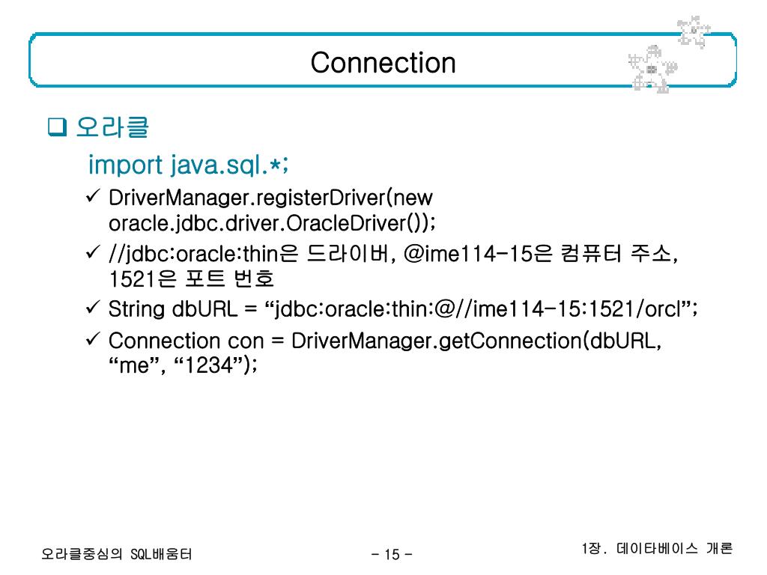Click the square bullet beside 오라클
This screenshot has height=575, width=767.
pos(57,127)
